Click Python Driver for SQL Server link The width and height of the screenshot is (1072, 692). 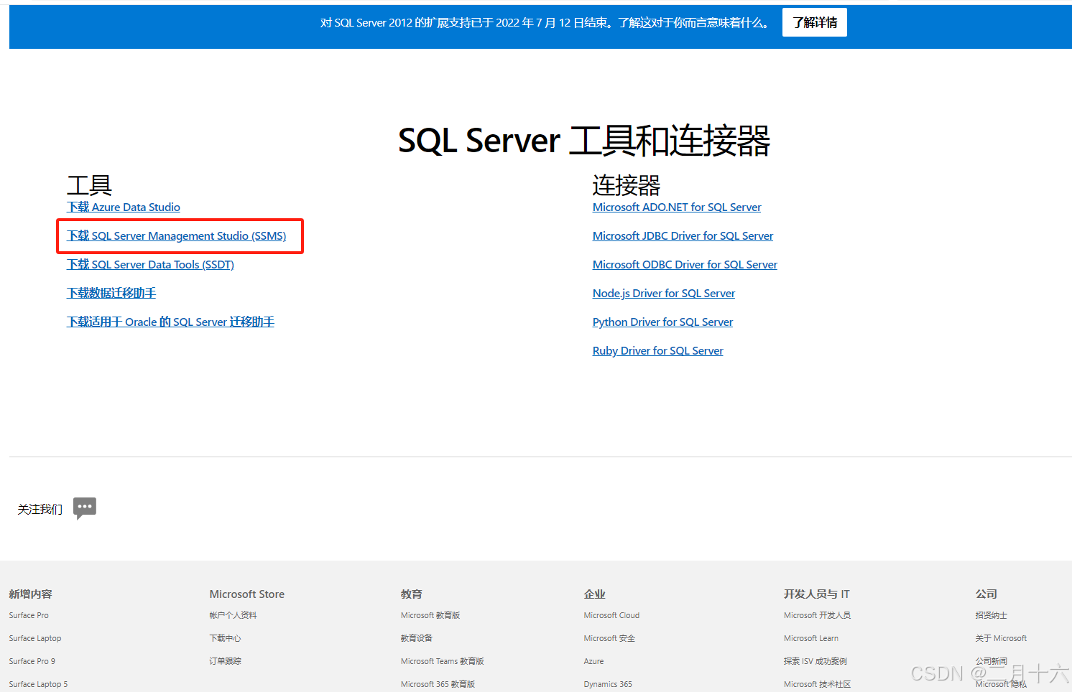[x=662, y=322]
